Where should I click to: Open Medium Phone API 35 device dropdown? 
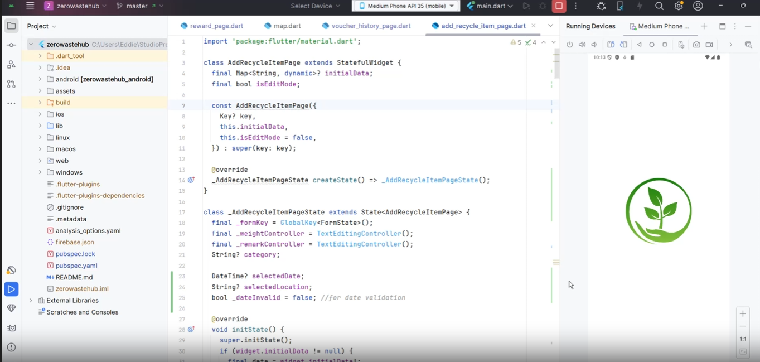click(x=406, y=6)
